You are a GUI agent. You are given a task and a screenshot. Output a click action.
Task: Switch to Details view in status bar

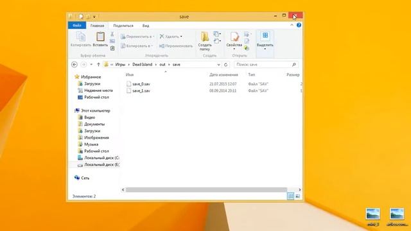290,196
